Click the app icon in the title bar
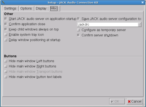 [4, 2]
